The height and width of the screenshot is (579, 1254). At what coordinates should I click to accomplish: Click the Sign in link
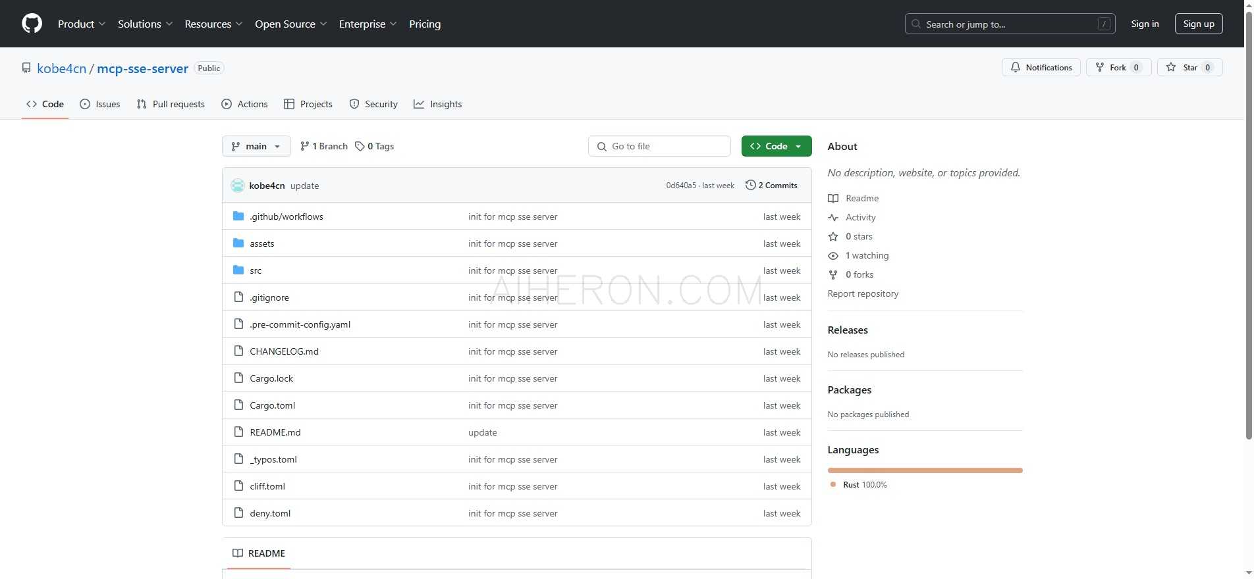[x=1145, y=24]
